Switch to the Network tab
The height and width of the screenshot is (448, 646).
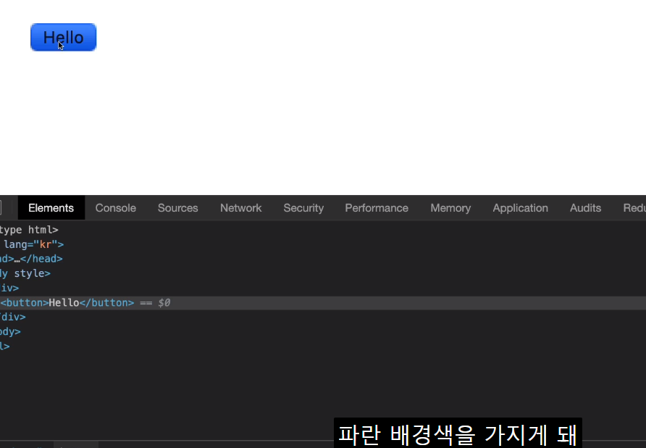pos(241,208)
